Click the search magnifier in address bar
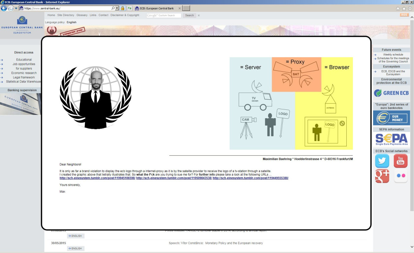Viewport: 414px width, 253px height. (x=113, y=8)
